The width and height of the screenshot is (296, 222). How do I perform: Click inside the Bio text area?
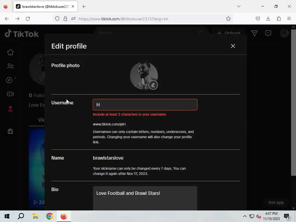pyautogui.click(x=145, y=198)
